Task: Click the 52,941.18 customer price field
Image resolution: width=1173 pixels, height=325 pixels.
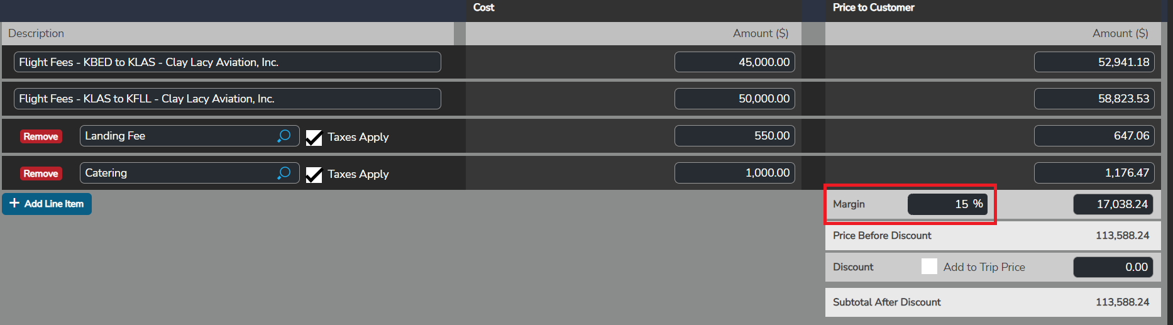Action: coord(1094,62)
